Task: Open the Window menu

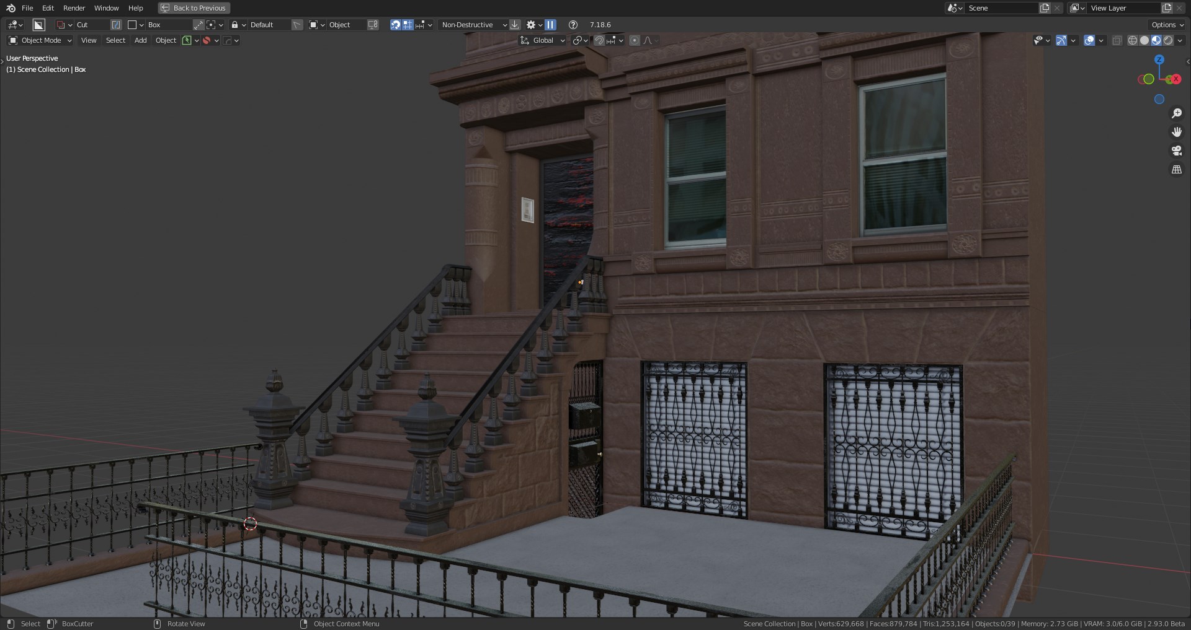Action: 106,8
